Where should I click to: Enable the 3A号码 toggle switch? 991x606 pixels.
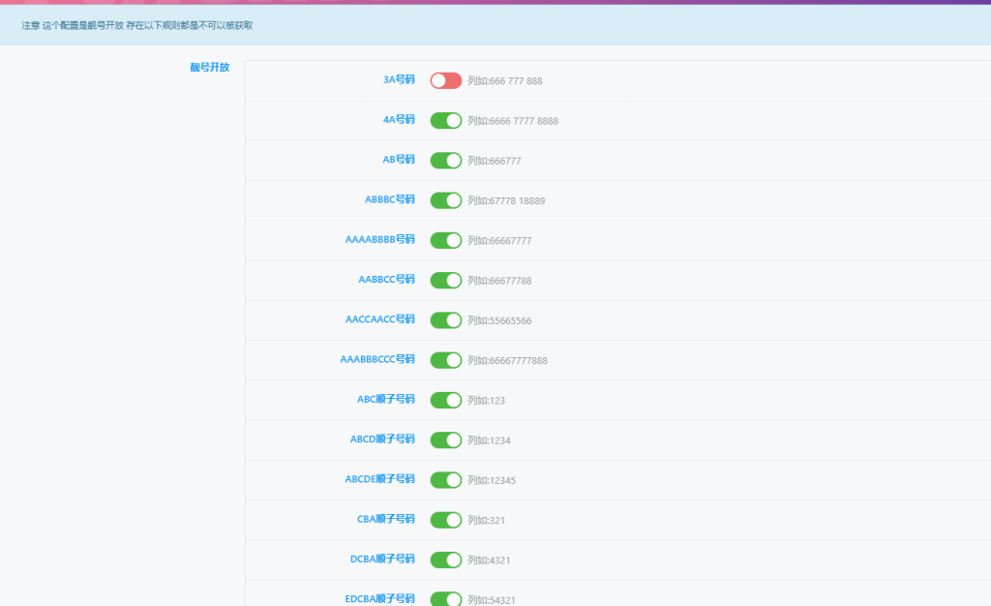coord(446,80)
